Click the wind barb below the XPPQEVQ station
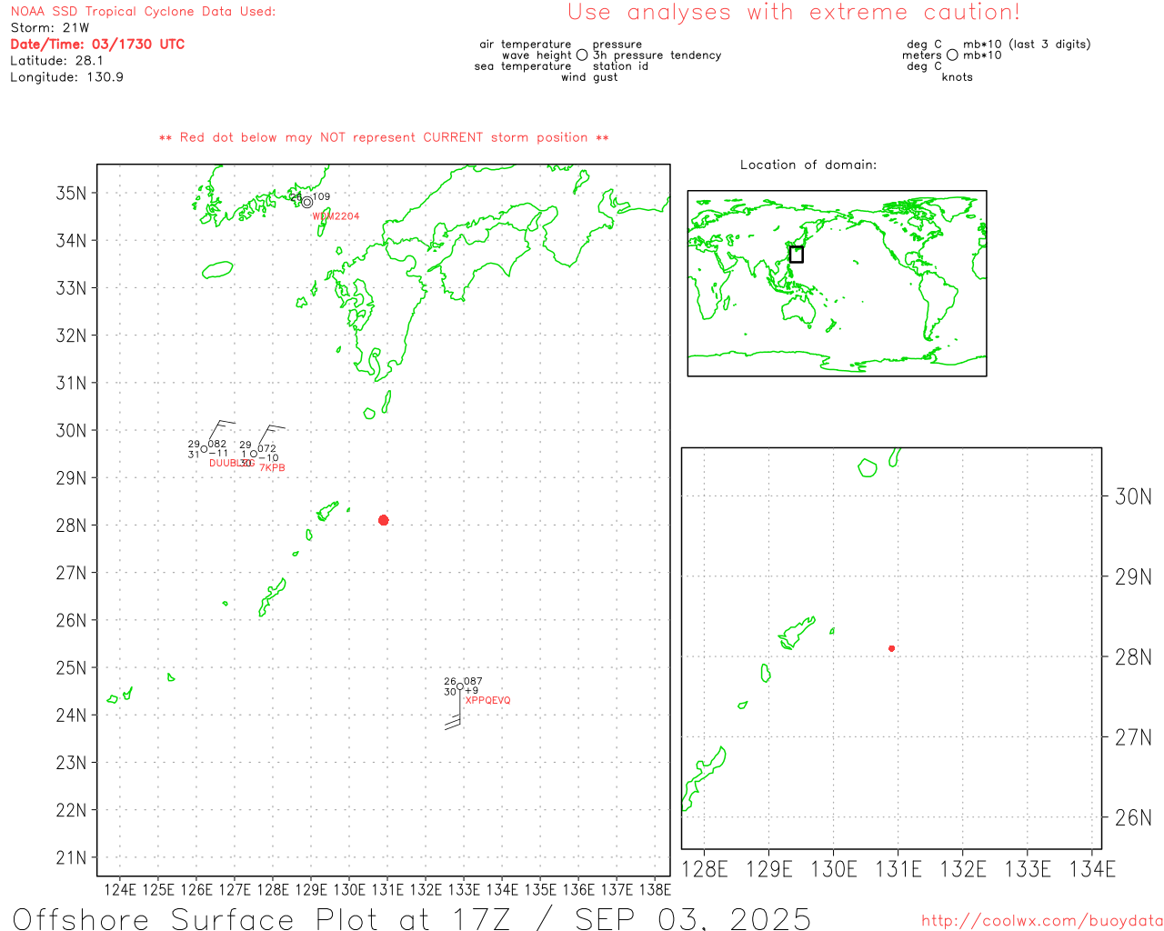The height and width of the screenshot is (931, 1164). pos(454,709)
